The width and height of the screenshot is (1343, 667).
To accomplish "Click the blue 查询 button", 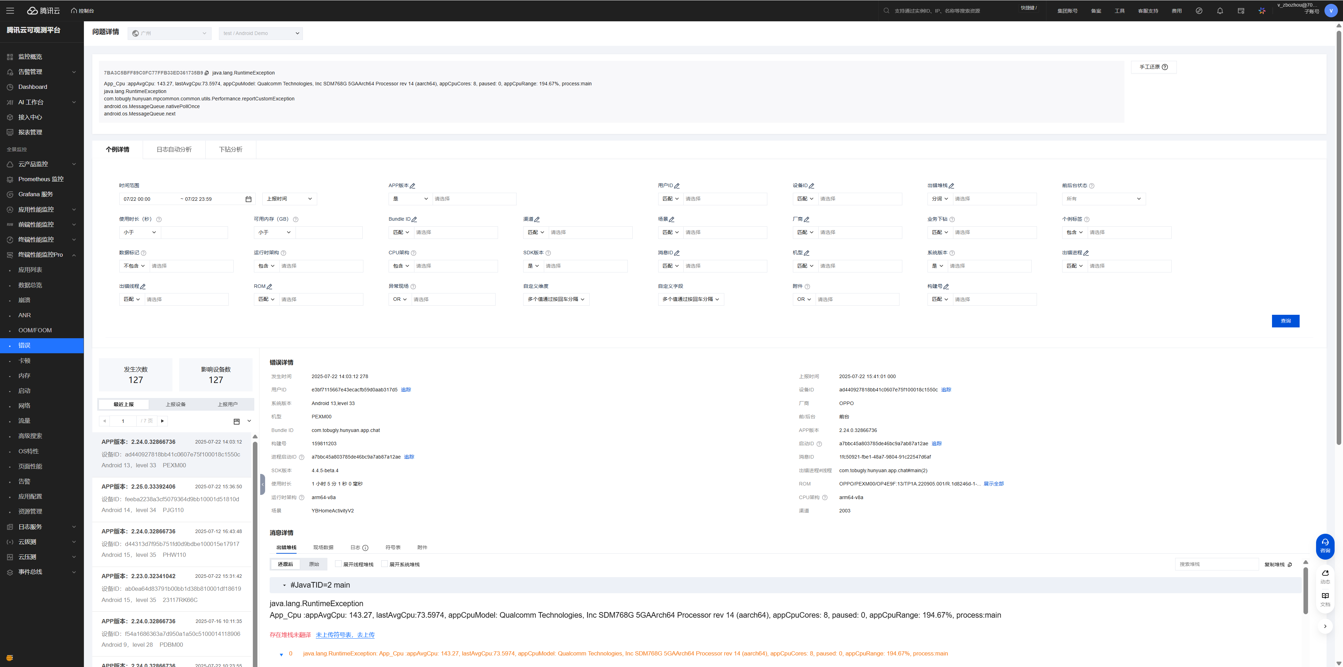I will point(1285,321).
